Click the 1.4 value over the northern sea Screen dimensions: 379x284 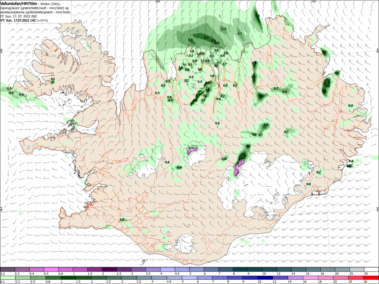257,16
